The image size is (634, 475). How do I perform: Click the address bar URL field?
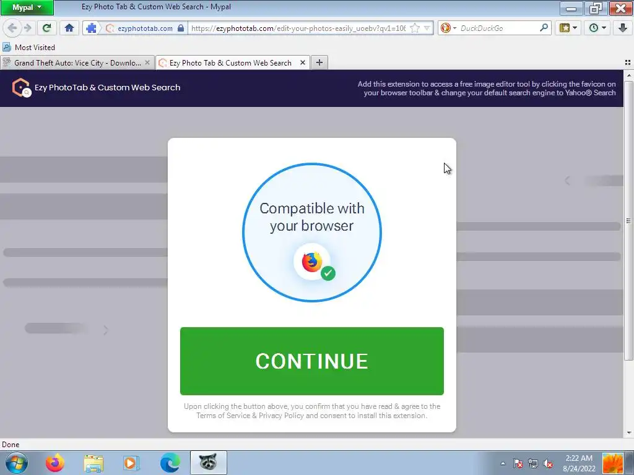tap(298, 28)
